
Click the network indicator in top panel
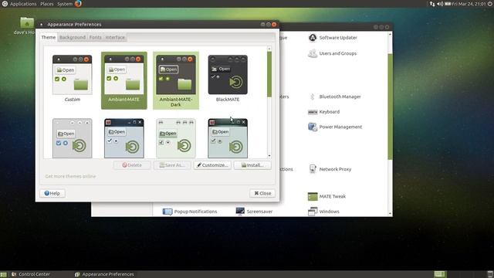[432, 4]
